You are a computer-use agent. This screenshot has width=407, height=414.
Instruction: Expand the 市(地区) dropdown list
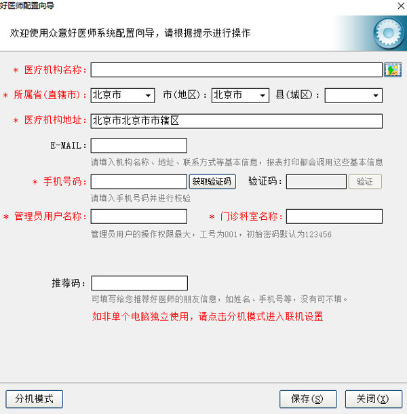(x=240, y=95)
